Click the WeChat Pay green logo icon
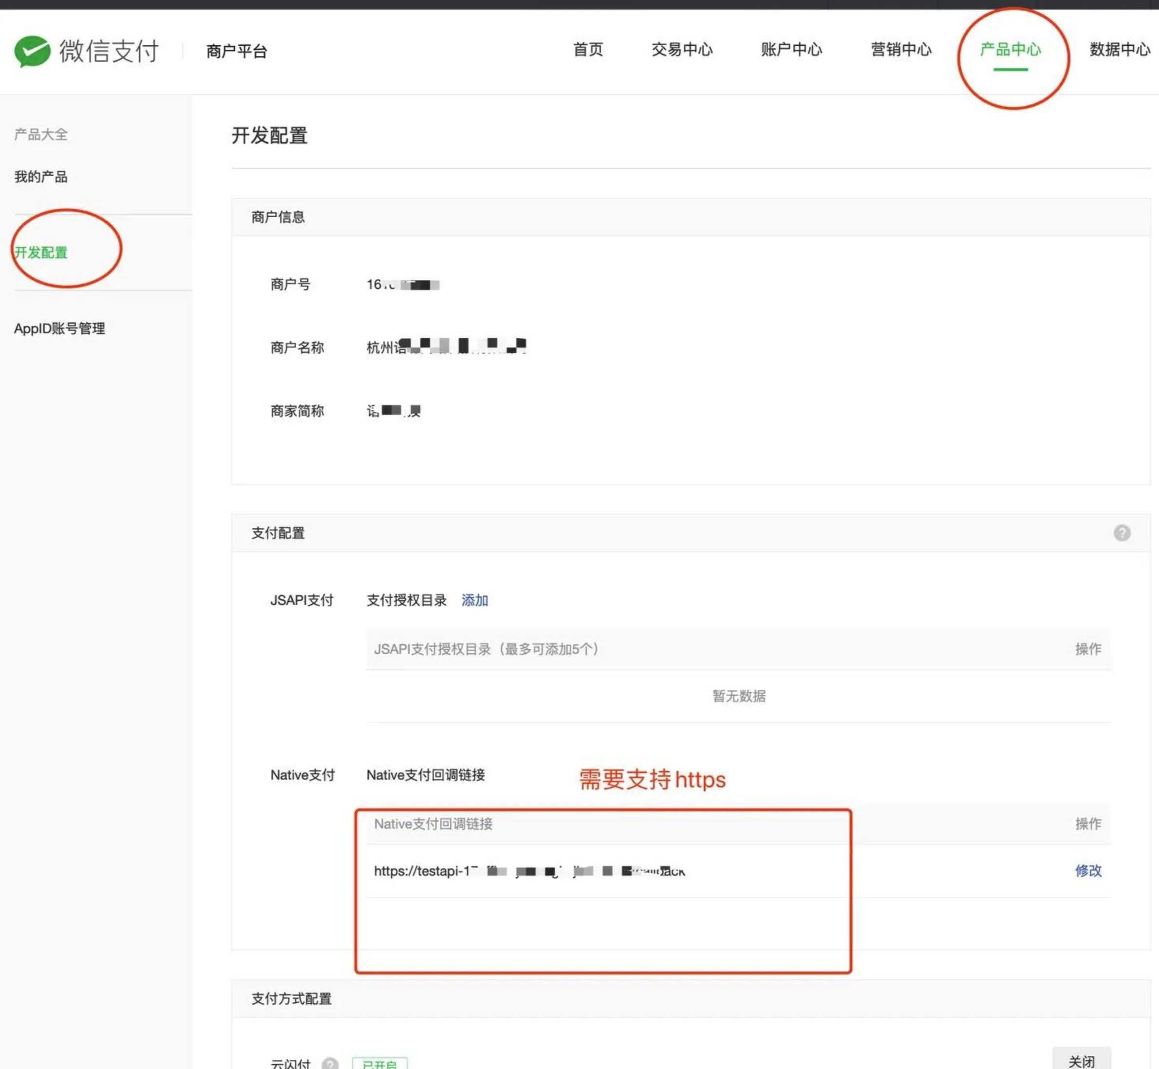This screenshot has width=1159, height=1069. pos(33,51)
